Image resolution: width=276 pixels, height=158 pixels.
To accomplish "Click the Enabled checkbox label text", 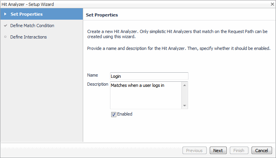I will click(125, 114).
